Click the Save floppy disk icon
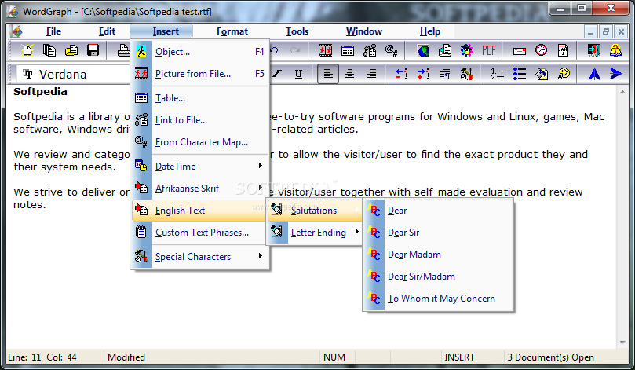Image resolution: width=635 pixels, height=370 pixels. [93, 50]
